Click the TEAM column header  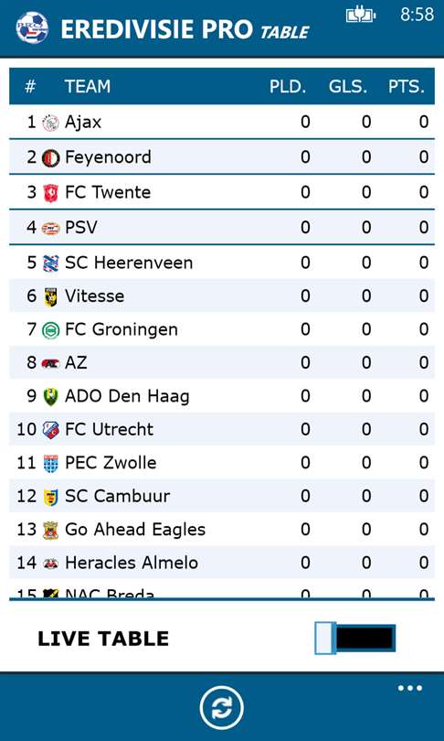click(88, 86)
